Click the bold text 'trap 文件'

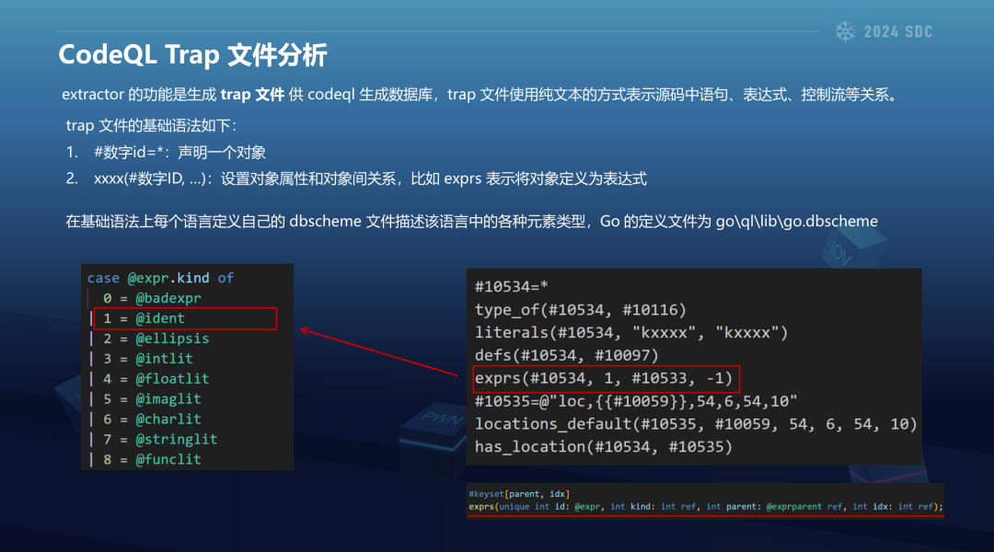click(252, 95)
